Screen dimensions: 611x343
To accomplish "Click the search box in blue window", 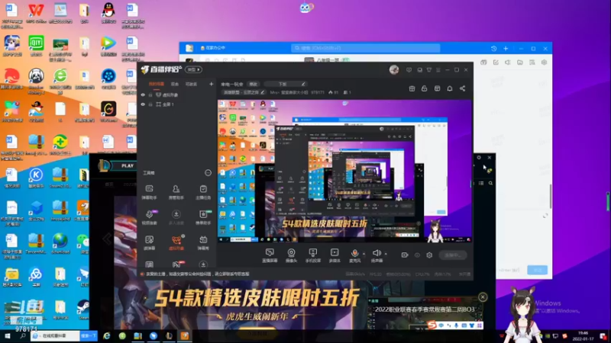I will pos(366,48).
